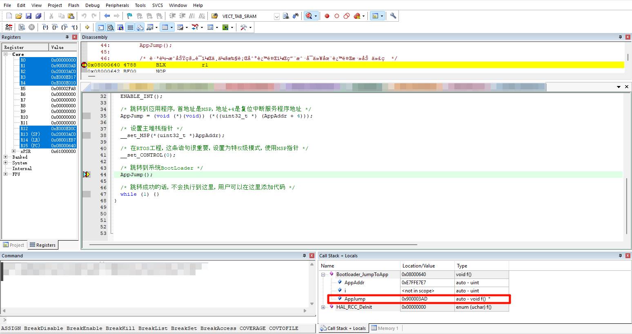
Task: Close the Disassembly panel
Action: [628, 37]
